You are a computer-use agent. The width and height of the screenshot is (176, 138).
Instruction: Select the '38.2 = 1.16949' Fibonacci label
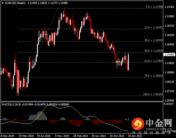click(154, 40)
